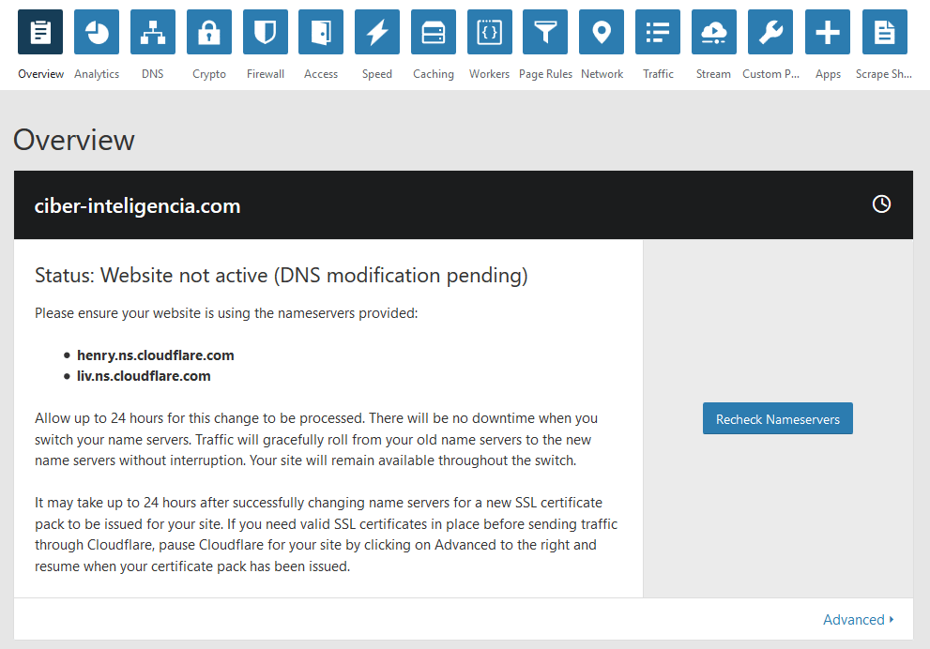This screenshot has width=930, height=649.
Task: Open the Analytics pie chart icon
Action: click(x=97, y=32)
